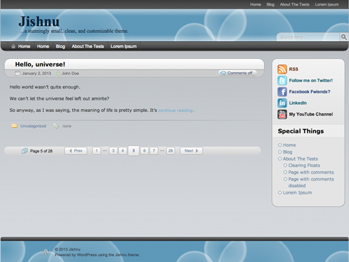The image size is (349, 262).
Task: Click the Comments off label
Action: pos(240,73)
